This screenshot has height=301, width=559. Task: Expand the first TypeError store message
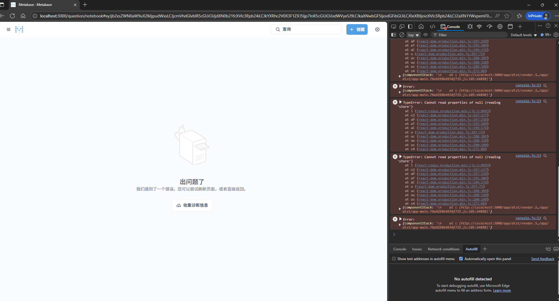(400, 102)
